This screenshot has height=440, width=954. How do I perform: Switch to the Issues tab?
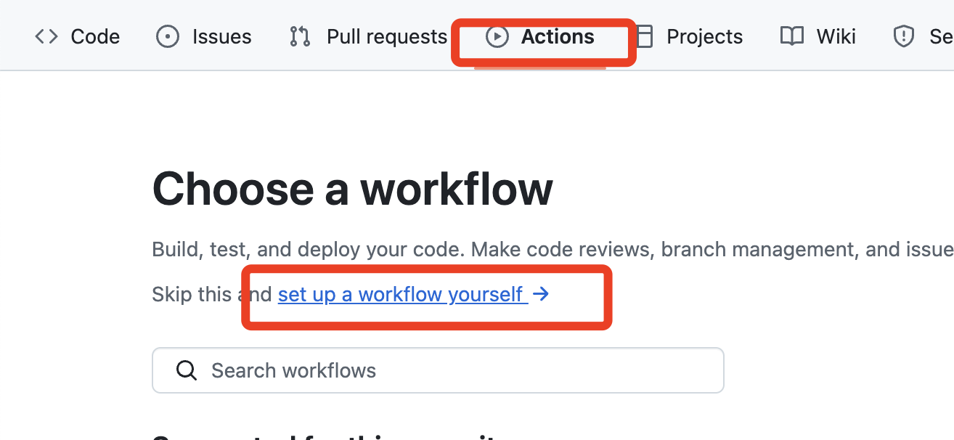point(221,36)
